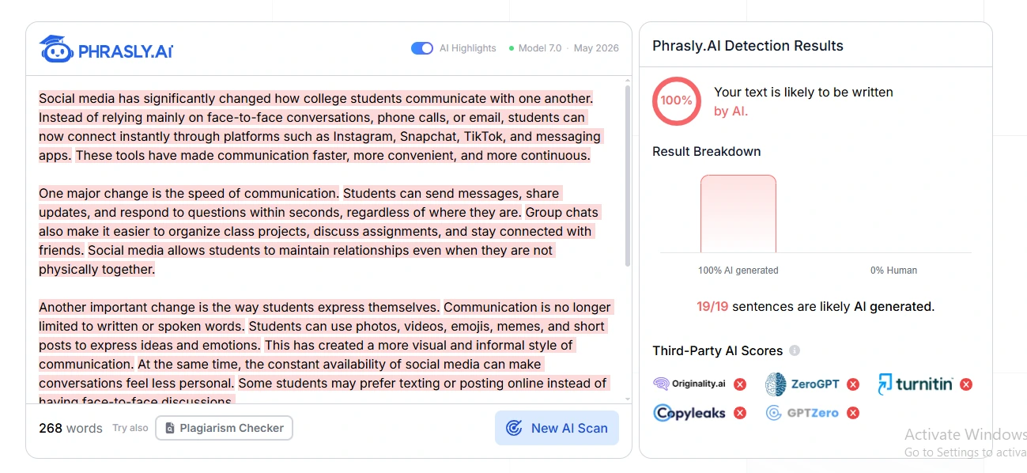
Task: Click the red X next to Copyleaks
Action: point(740,413)
